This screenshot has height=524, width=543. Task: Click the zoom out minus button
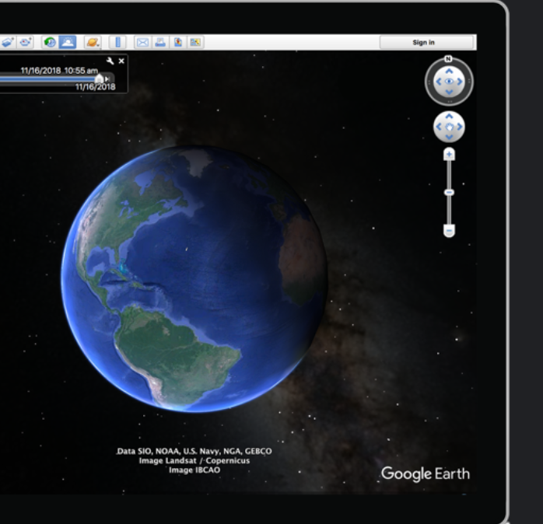click(x=449, y=230)
